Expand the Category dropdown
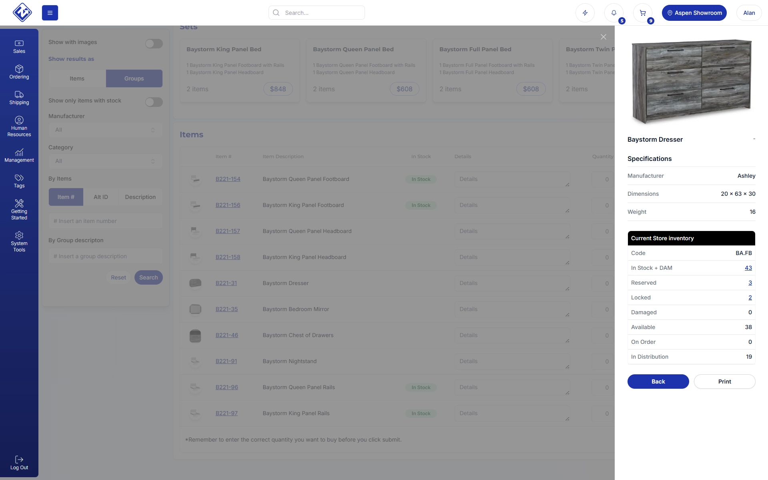This screenshot has width=768, height=480. [x=105, y=161]
